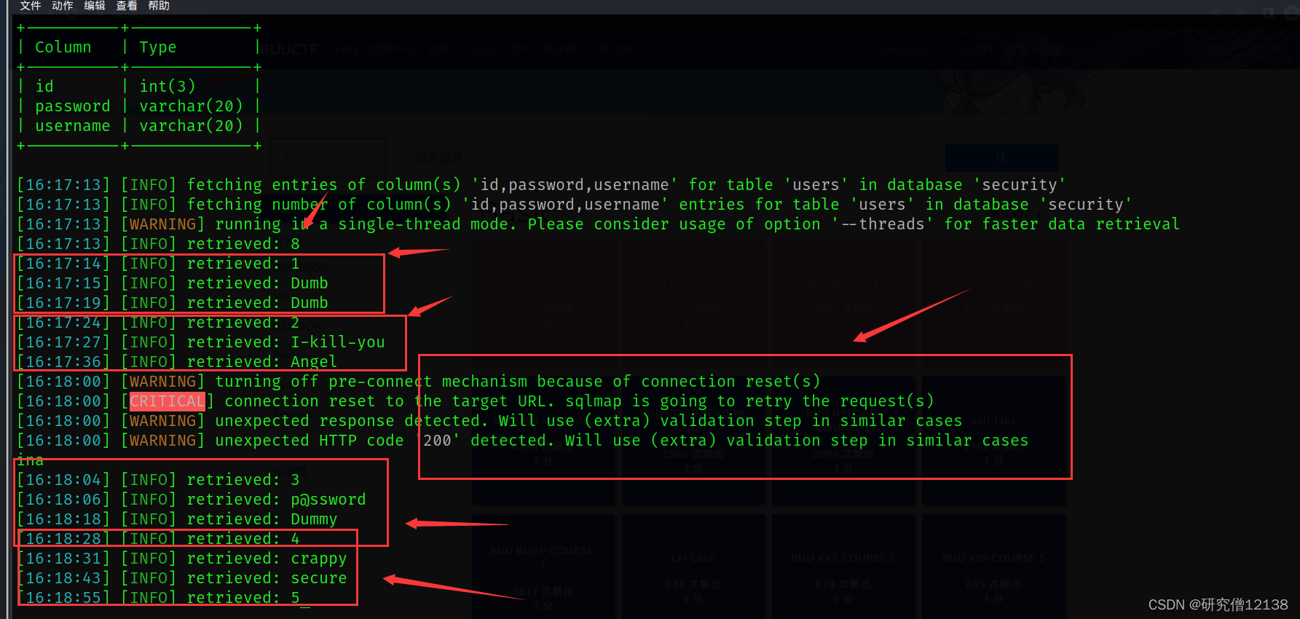1300x619 pixels.
Task: Open the FAQ link in the BUUCTF navbar
Action: (x=347, y=50)
